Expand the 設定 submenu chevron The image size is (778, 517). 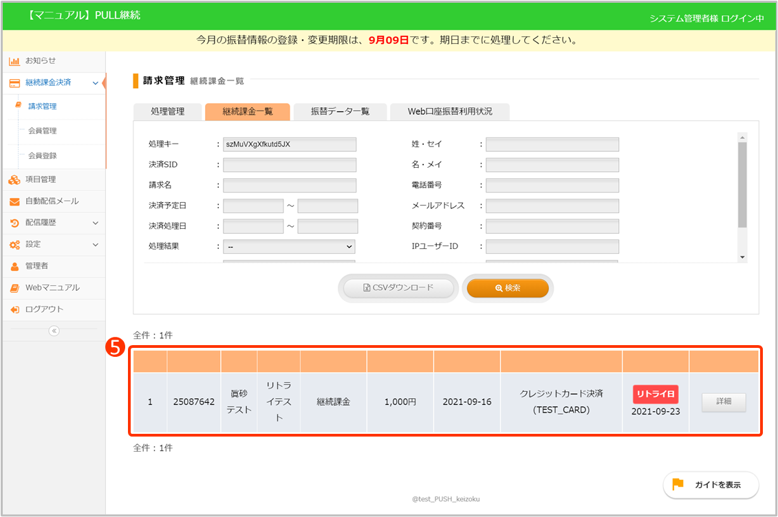tap(95, 245)
